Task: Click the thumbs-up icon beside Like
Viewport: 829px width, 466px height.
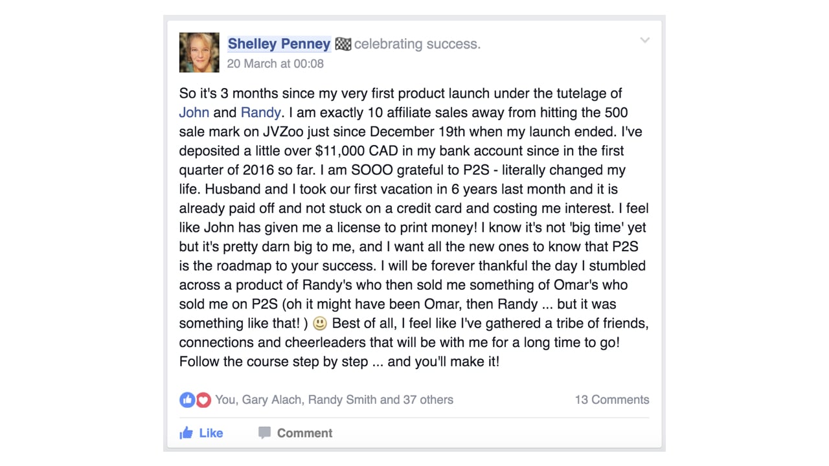Action: click(x=187, y=433)
